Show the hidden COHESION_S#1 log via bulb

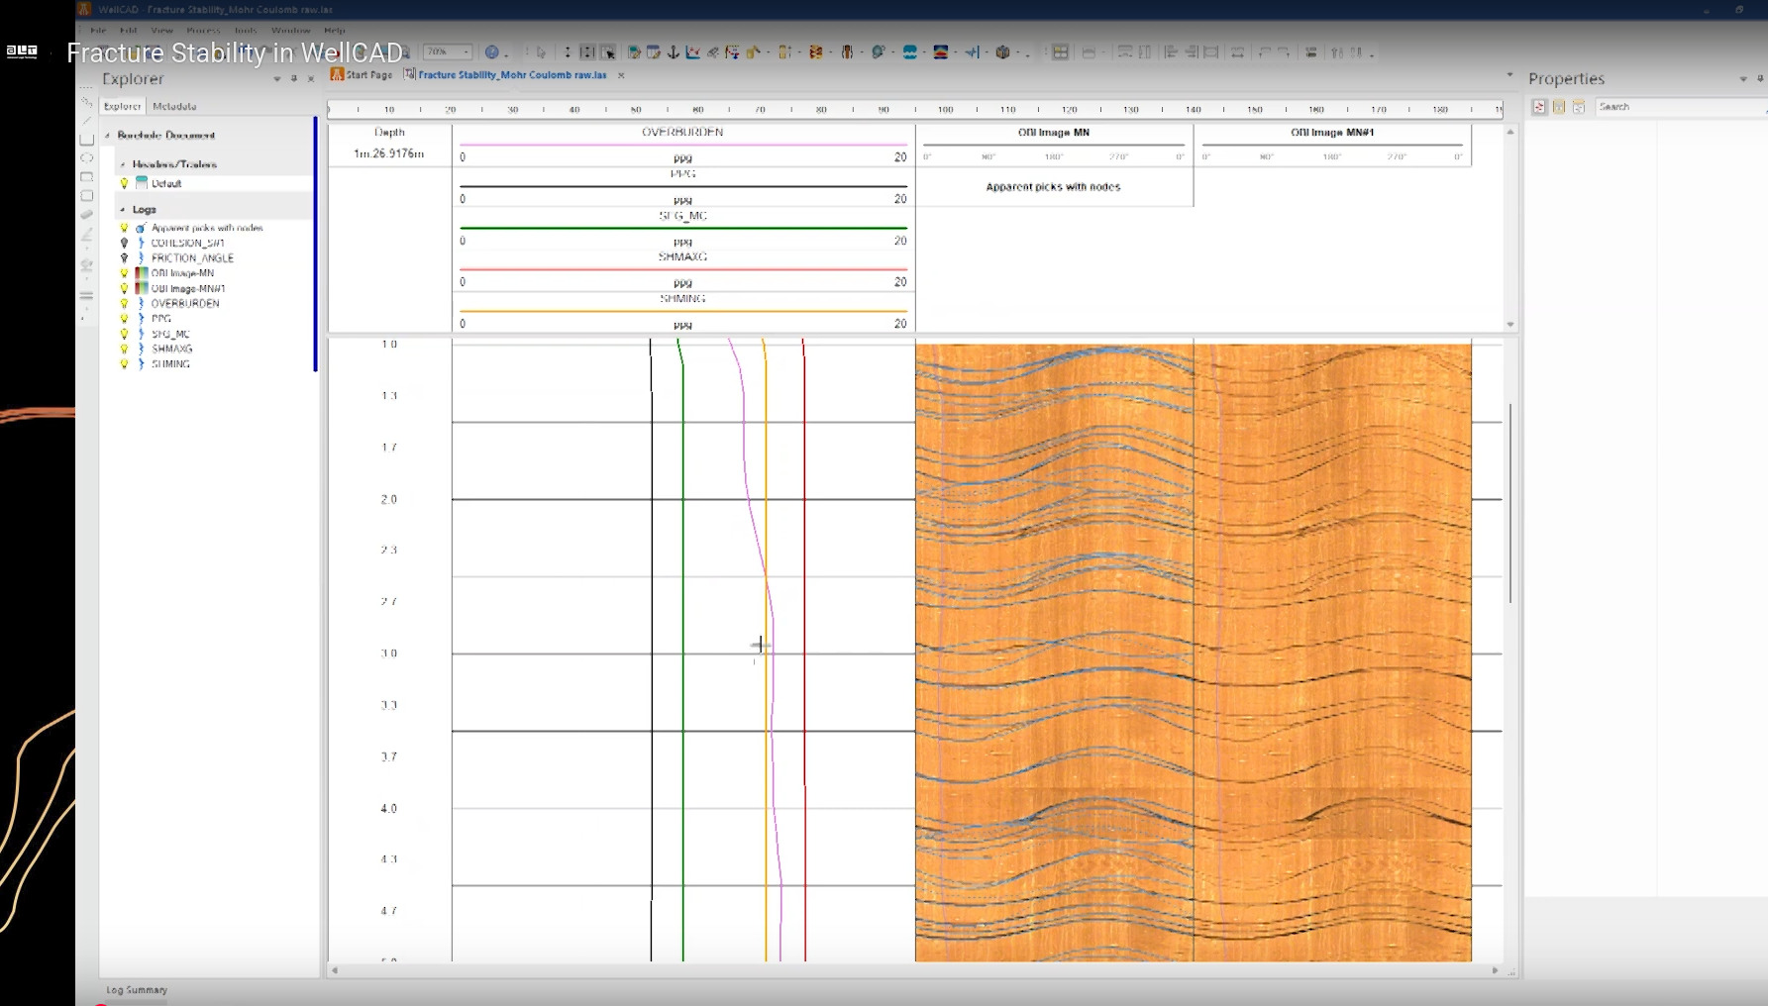[125, 243]
